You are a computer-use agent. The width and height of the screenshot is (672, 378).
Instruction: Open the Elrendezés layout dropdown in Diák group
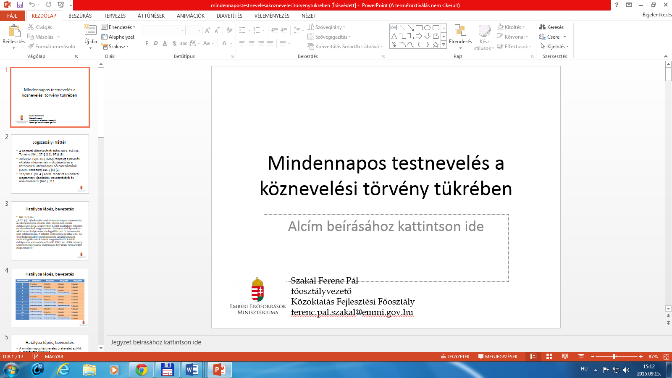[x=118, y=27]
